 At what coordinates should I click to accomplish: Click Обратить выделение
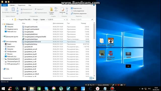tap(79, 13)
